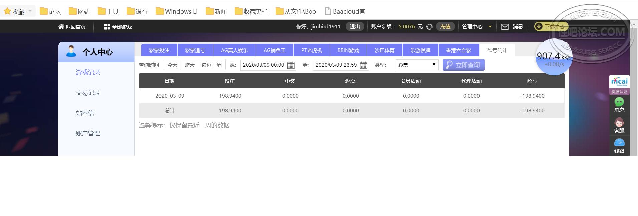Open 交易记录 in the sidebar
This screenshot has width=638, height=216.
pos(88,93)
